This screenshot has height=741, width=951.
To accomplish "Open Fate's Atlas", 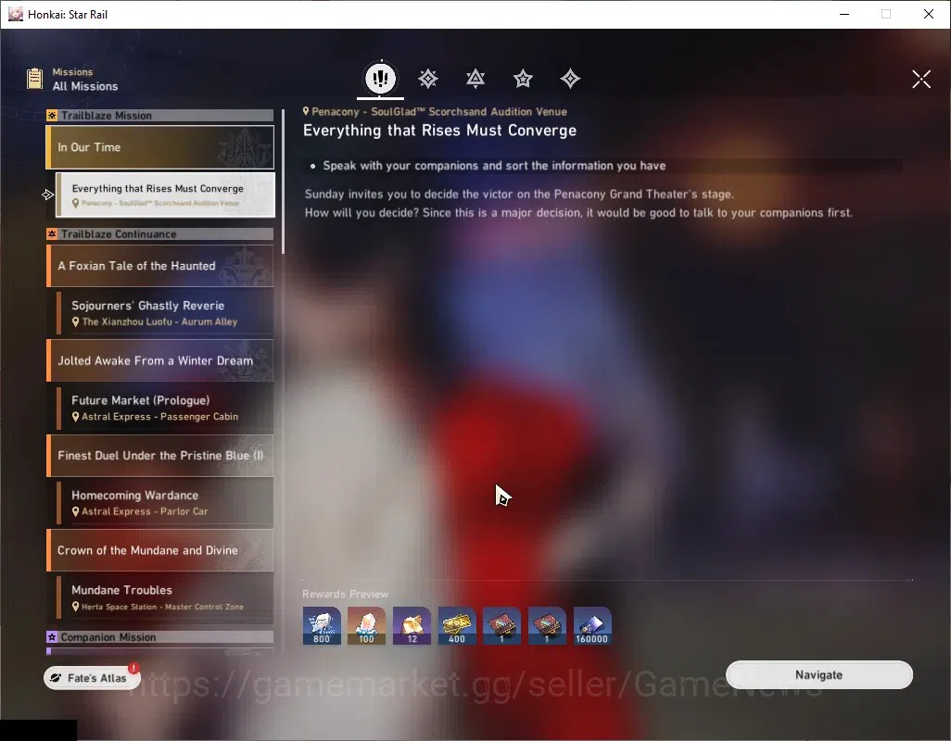I will 92,678.
